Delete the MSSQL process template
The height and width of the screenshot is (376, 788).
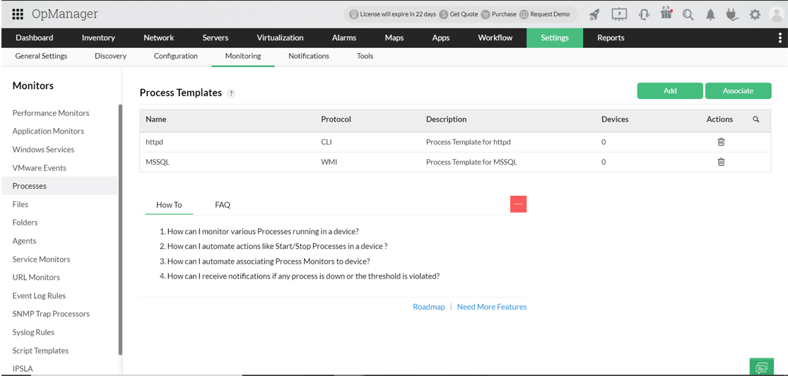(721, 162)
